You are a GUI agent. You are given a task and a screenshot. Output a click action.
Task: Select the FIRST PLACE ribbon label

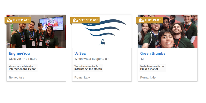21,20
